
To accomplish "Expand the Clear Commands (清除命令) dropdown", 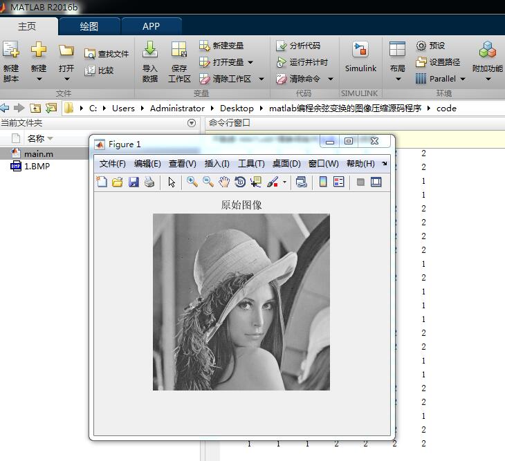I will tap(331, 79).
